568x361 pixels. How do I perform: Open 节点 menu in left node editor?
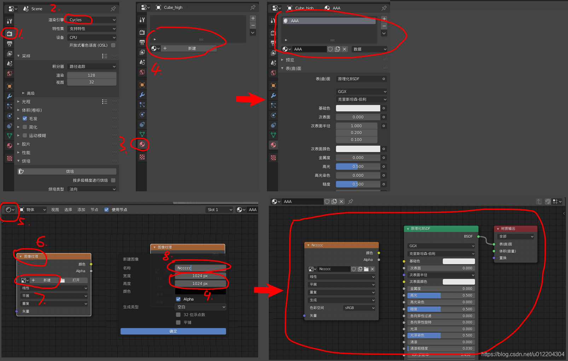click(x=94, y=210)
